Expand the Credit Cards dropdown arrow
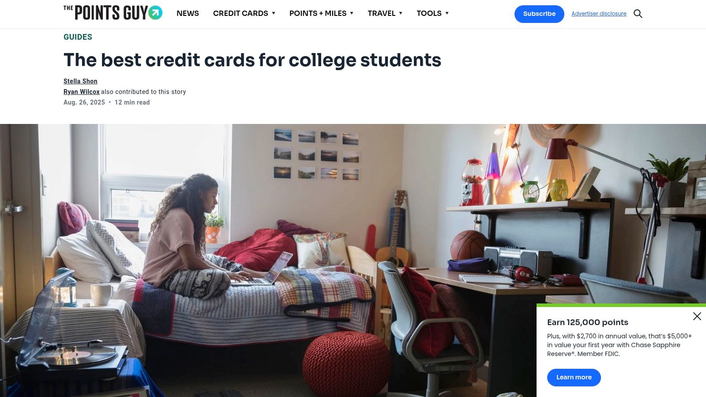 point(274,13)
